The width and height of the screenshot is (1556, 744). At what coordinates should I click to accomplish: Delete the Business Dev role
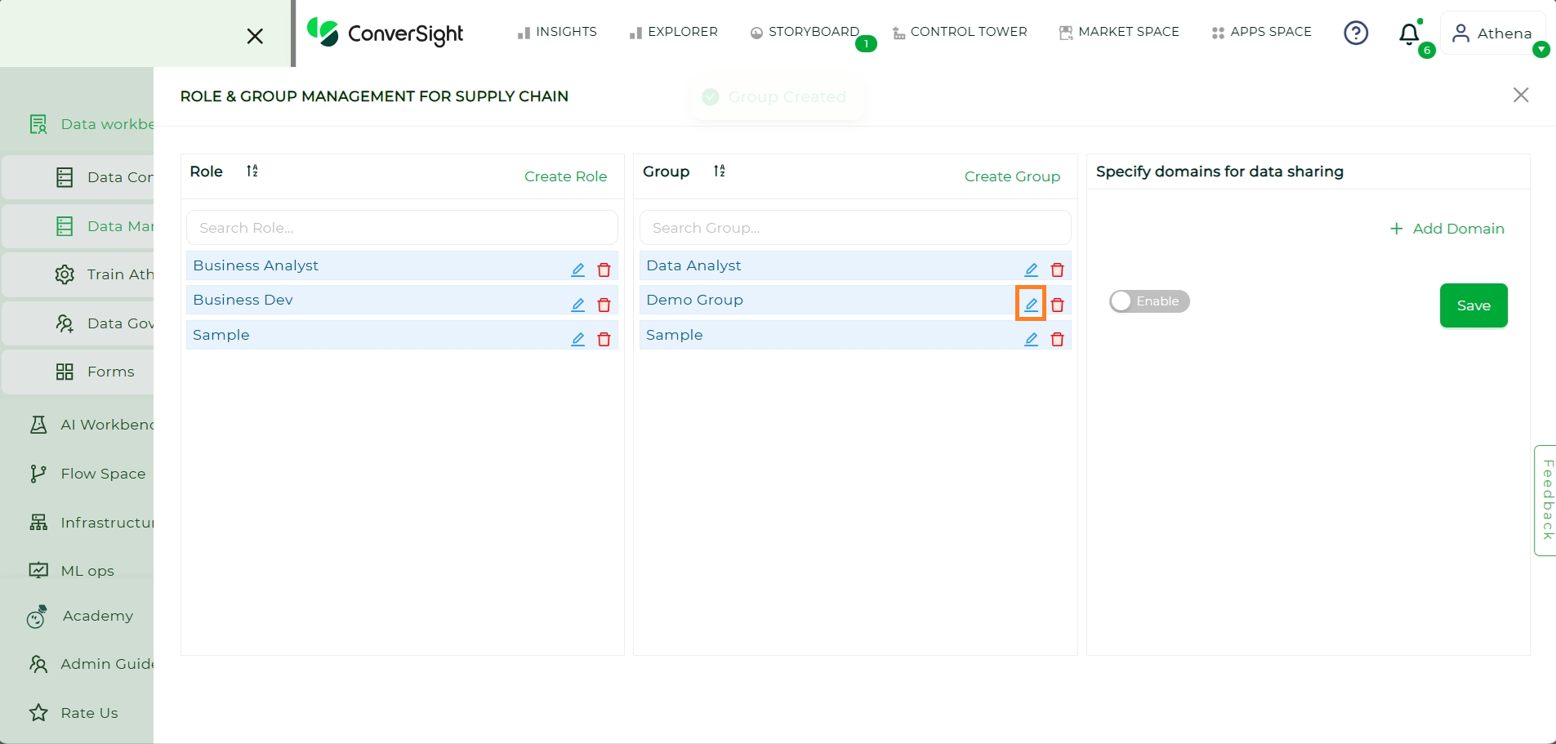604,305
